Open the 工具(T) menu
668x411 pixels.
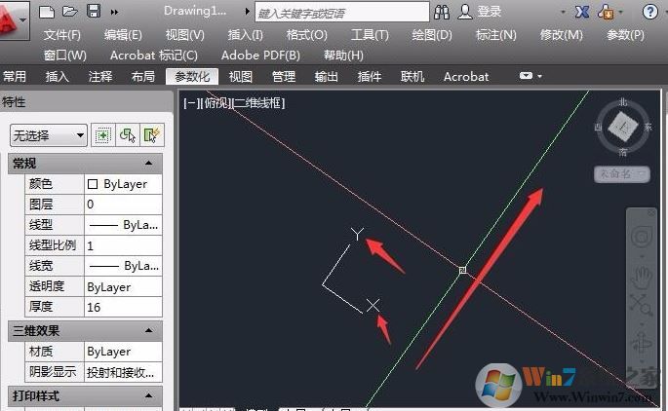[x=370, y=34]
